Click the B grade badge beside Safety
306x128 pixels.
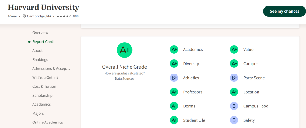click(234, 120)
